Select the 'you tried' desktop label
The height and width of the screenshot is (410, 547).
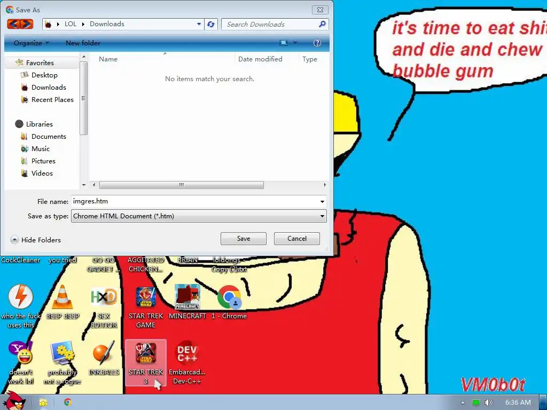[x=62, y=260]
